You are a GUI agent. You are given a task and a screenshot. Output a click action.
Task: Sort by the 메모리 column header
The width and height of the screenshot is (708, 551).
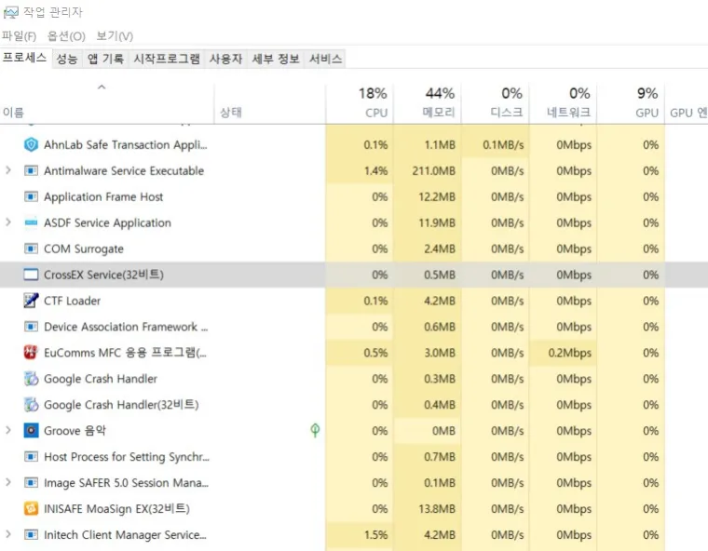click(428, 103)
